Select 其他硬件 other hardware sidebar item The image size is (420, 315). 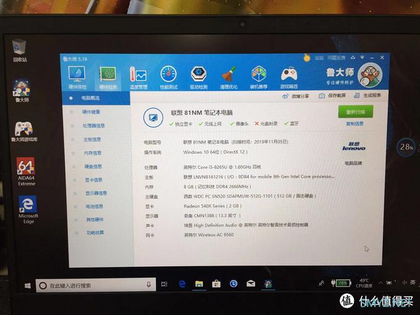[95, 220]
